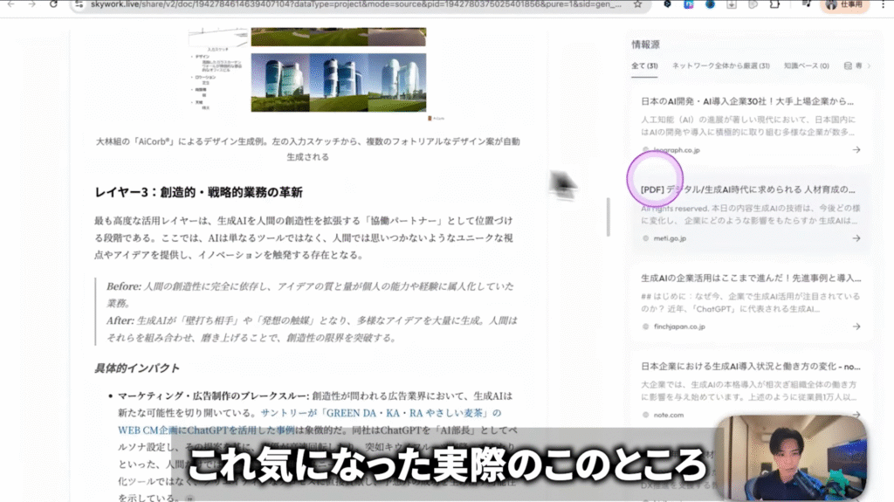This screenshot has height=502, width=894.
Task: Reload the page with the refresh icon
Action: pos(55,4)
